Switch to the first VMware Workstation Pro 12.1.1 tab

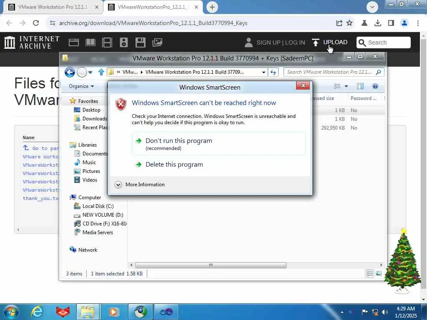53,7
